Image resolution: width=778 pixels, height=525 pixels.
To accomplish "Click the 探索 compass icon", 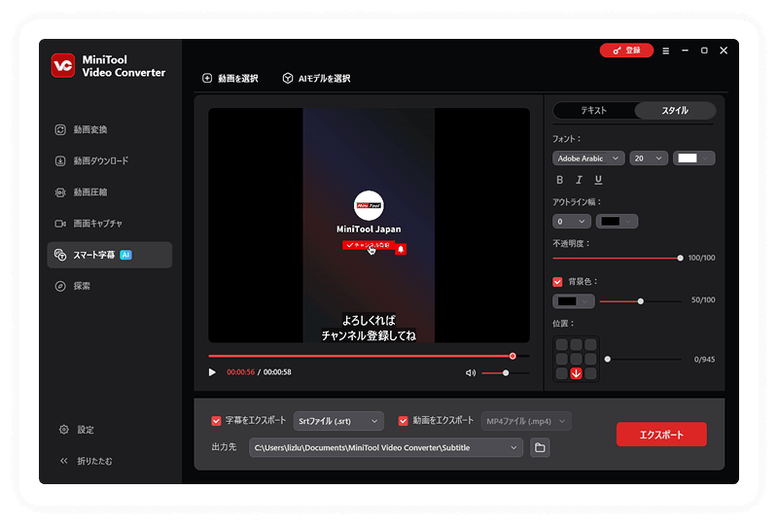I will tap(60, 286).
